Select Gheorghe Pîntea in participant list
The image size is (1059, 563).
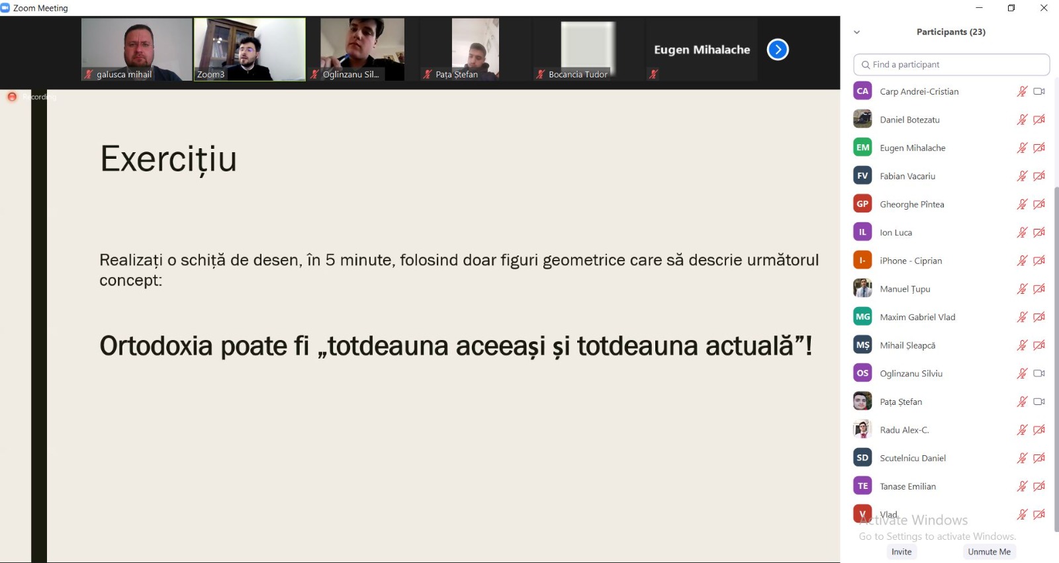[911, 204]
